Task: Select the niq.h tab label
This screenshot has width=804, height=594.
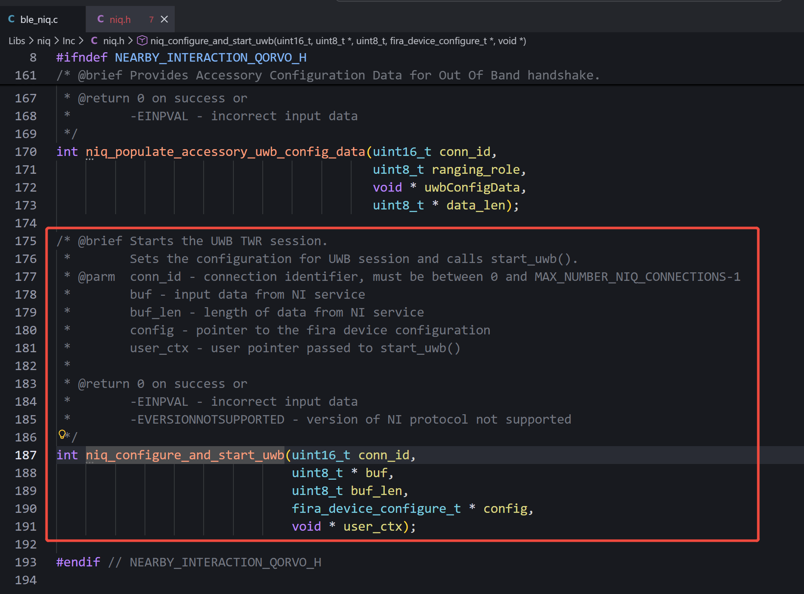Action: pos(120,20)
